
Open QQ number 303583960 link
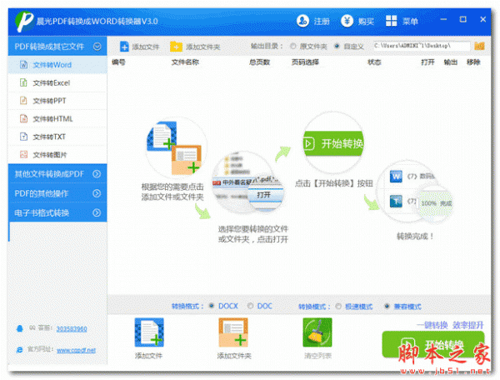click(72, 328)
